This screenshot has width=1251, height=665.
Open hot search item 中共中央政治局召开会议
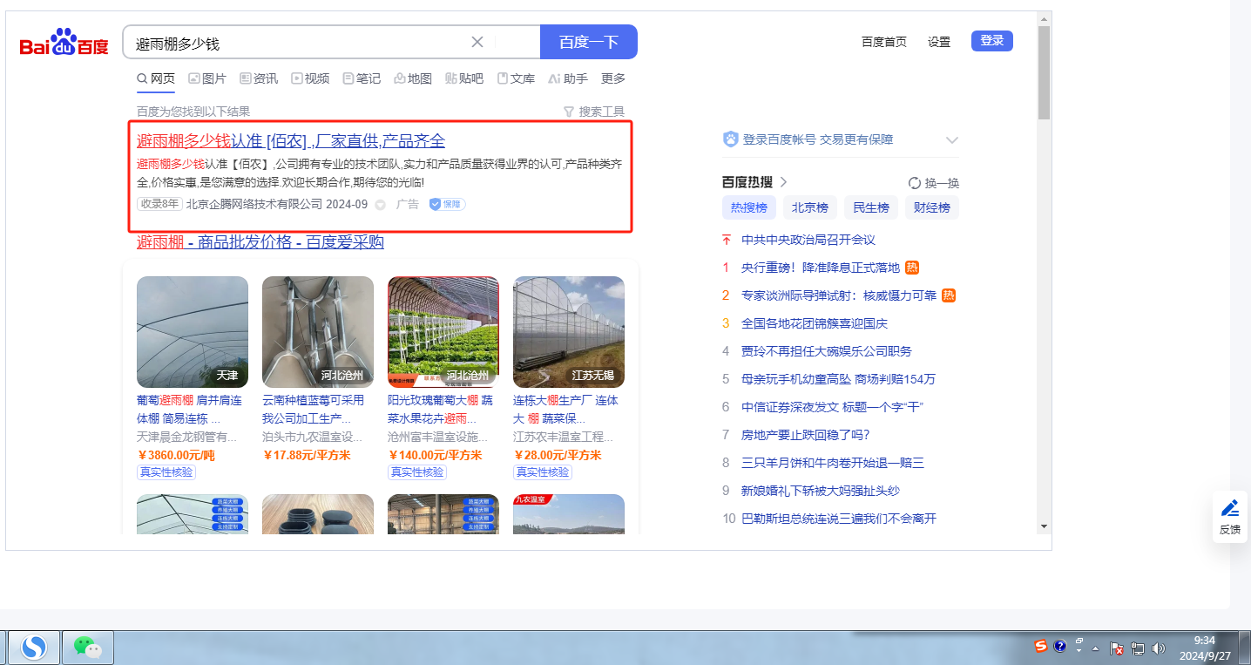[808, 240]
